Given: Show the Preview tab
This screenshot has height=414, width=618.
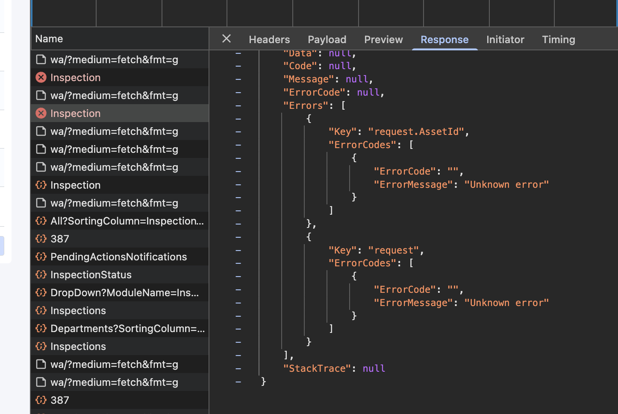Looking at the screenshot, I should point(383,40).
